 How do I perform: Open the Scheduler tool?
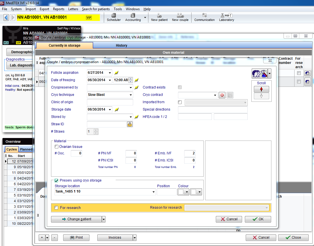pos(114,17)
